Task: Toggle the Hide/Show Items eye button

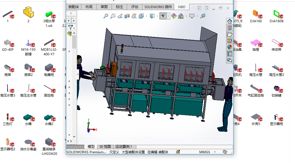Action: [x=163, y=16]
